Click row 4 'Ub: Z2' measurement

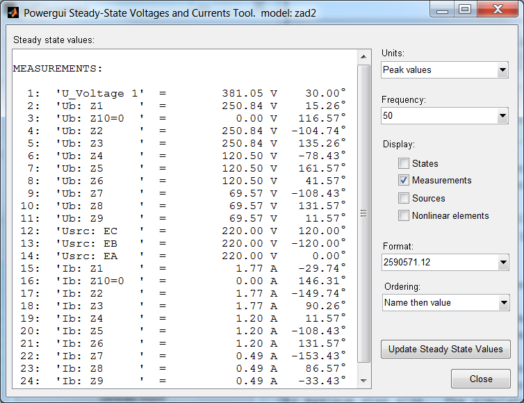point(186,131)
